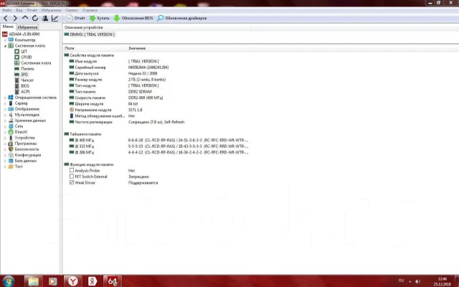Screen dimensions: 459x287
Task: Refresh the current page
Action: (x=35, y=18)
